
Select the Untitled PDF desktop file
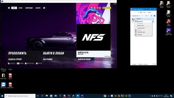coord(10,85)
